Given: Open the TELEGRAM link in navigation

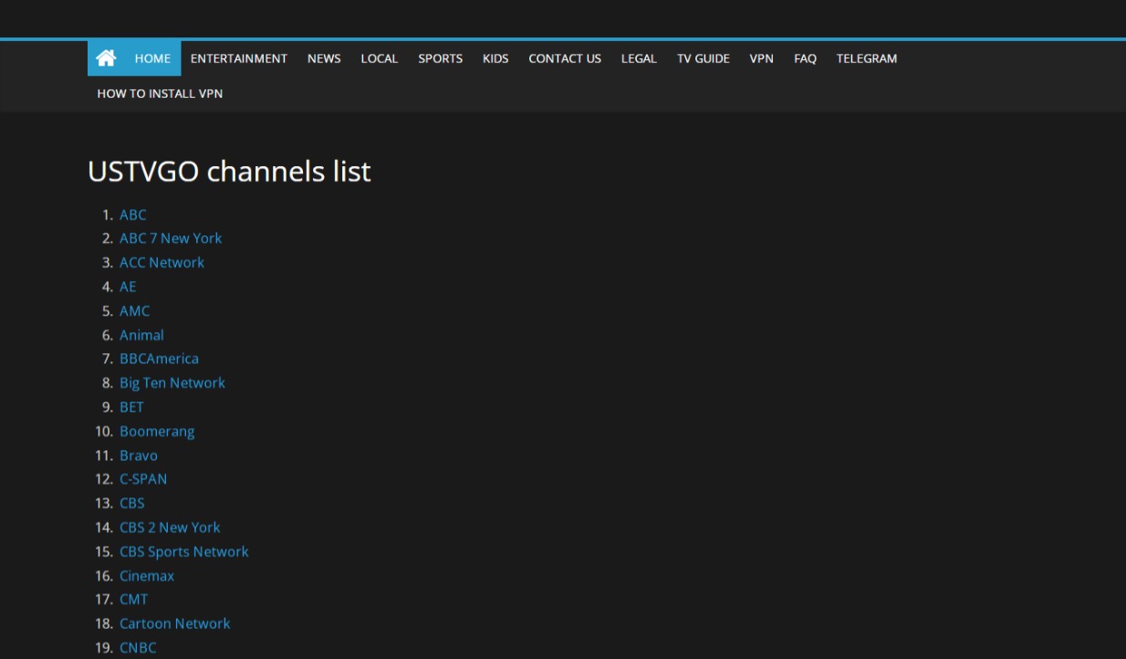Looking at the screenshot, I should (867, 58).
